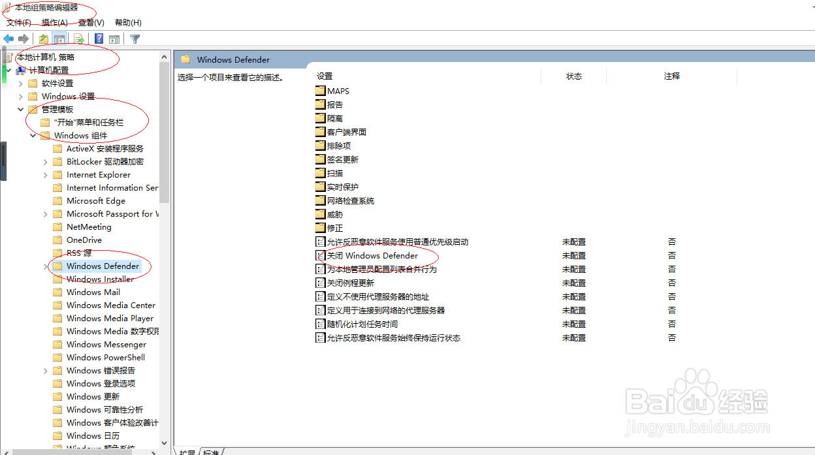Screen dimensions: 815x455
Task: Select Windows Installer in tree
Action: [x=100, y=279]
